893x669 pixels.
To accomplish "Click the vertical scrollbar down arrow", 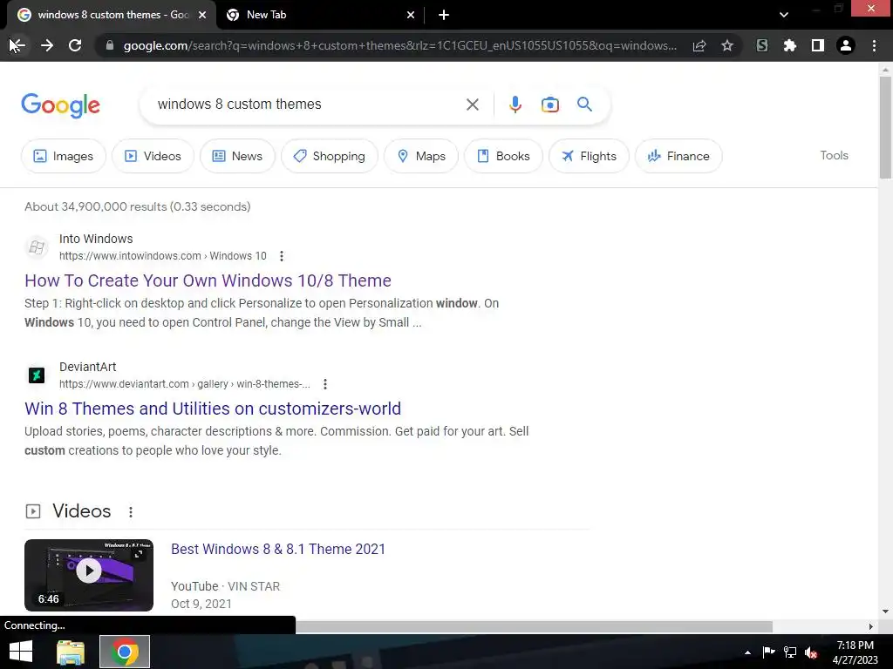I will pos(885,612).
